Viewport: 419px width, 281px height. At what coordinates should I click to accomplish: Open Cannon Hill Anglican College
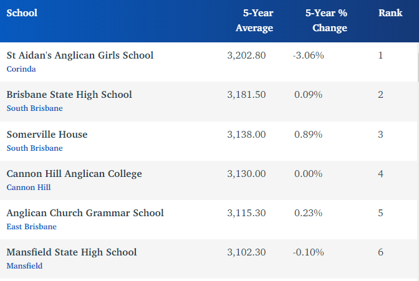(74, 174)
